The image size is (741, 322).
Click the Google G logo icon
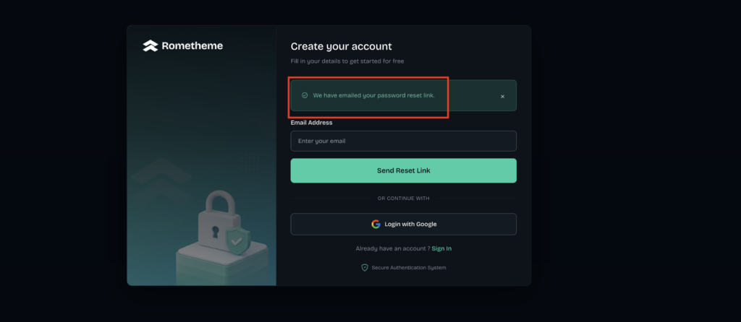point(376,224)
